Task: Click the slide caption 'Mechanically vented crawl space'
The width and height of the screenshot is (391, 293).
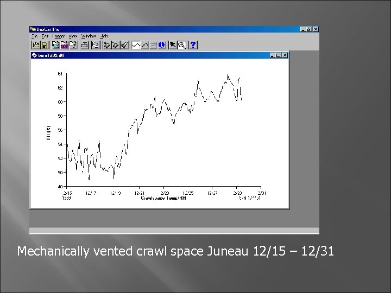Action: pos(110,251)
